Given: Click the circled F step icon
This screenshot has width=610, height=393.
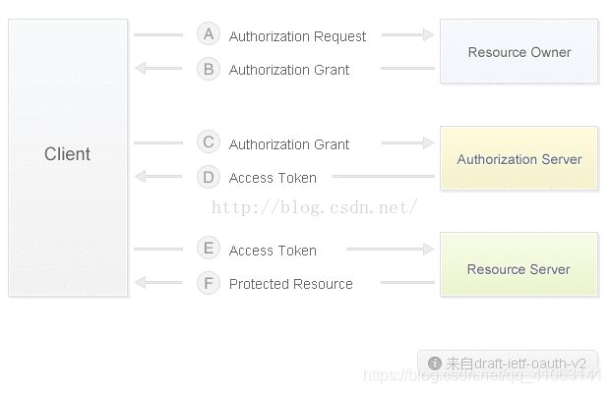Looking at the screenshot, I should click(209, 283).
